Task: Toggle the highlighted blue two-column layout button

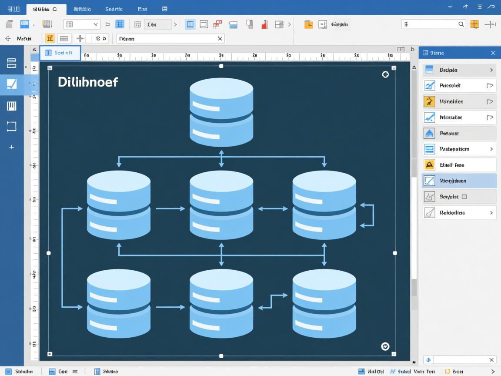Action: pyautogui.click(x=190, y=24)
